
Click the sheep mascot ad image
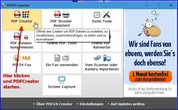click(149, 23)
